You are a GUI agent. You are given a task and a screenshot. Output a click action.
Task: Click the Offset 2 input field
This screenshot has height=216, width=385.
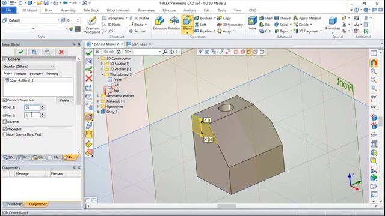pyautogui.click(x=32, y=115)
